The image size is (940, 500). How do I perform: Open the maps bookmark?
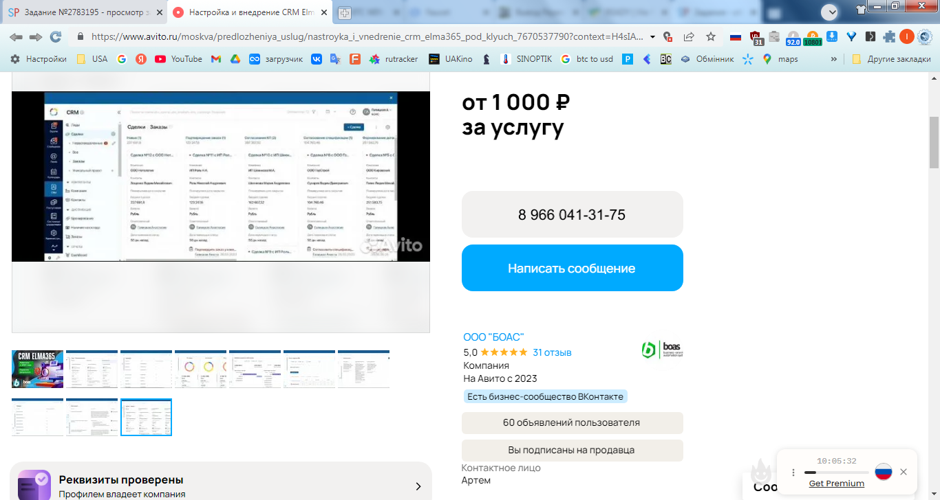click(x=780, y=59)
